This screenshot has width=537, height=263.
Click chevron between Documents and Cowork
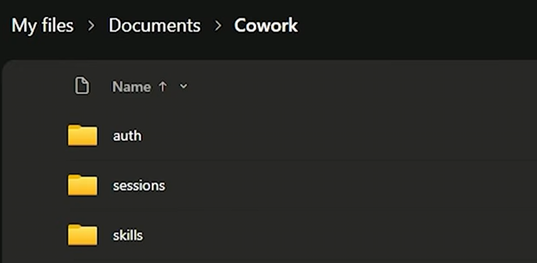coord(217,26)
